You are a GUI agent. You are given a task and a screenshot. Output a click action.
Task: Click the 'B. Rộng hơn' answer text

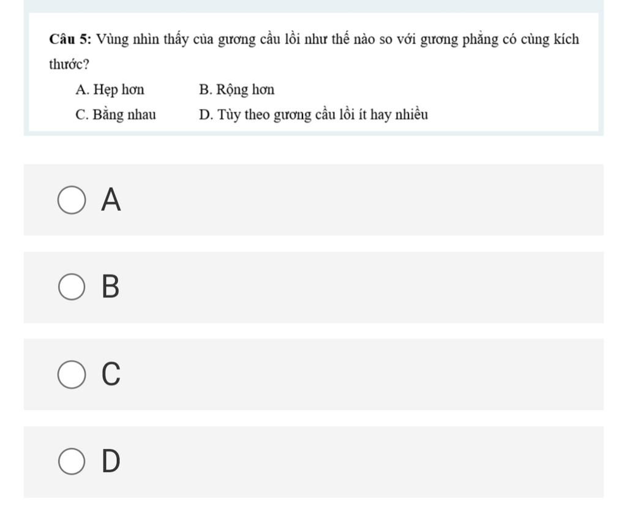pyautogui.click(x=237, y=89)
